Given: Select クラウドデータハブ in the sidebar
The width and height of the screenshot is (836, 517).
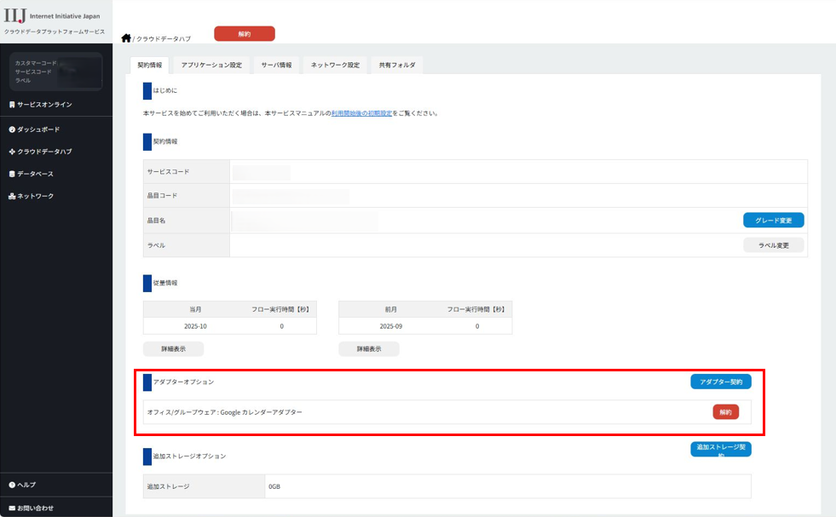Looking at the screenshot, I should (44, 152).
